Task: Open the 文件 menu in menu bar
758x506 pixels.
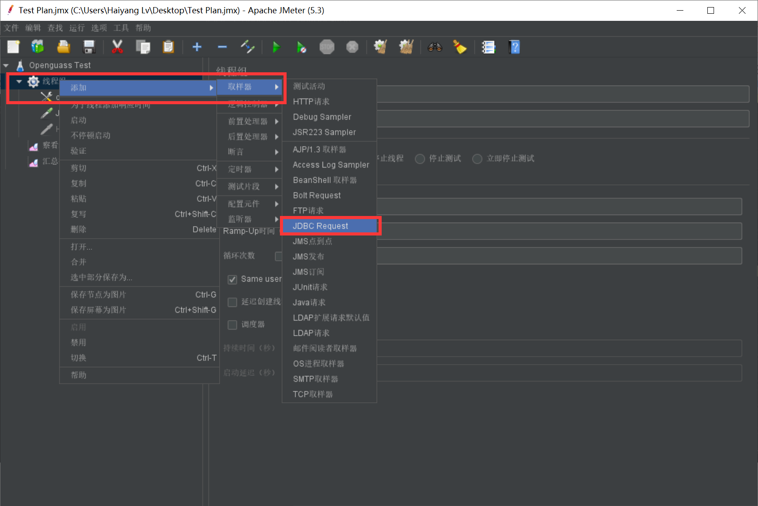Action: (11, 28)
